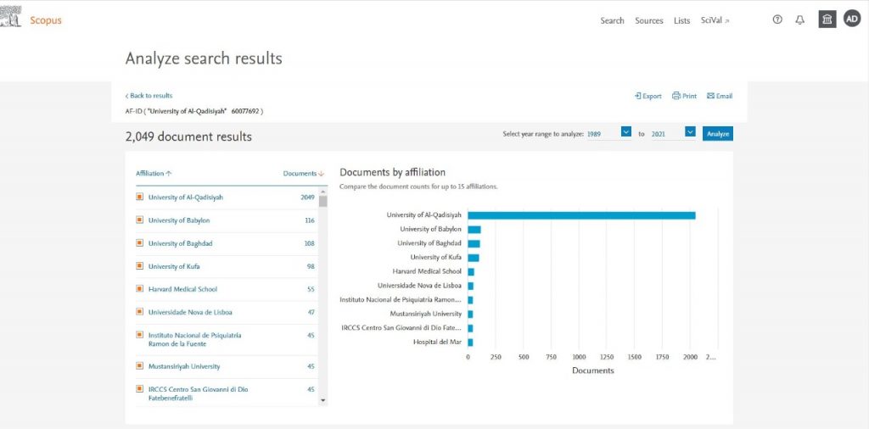Click the Print printer icon
869x429 pixels.
point(676,96)
